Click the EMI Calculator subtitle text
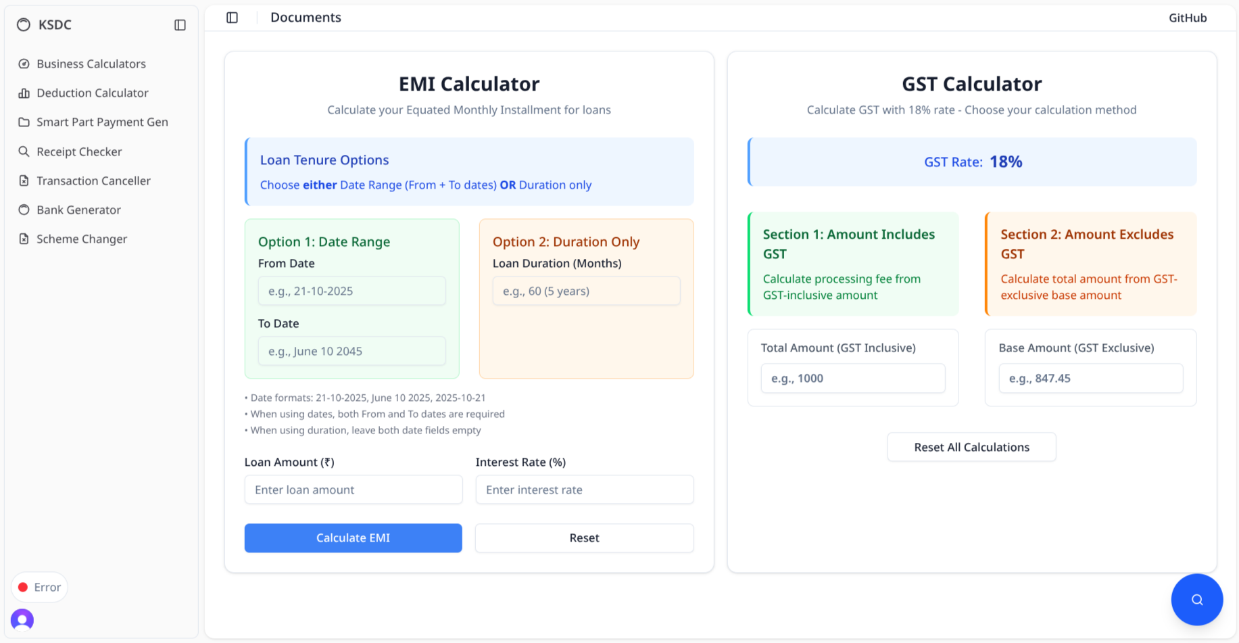This screenshot has height=643, width=1239. [469, 110]
